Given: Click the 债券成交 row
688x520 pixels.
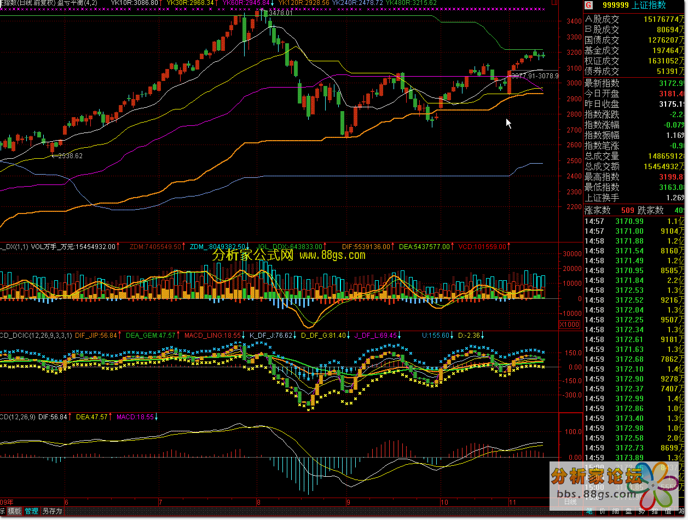Looking at the screenshot, I should (x=634, y=71).
